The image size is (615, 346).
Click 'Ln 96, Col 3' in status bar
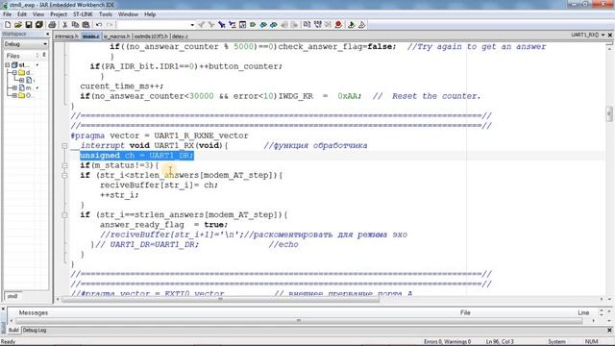click(x=500, y=342)
